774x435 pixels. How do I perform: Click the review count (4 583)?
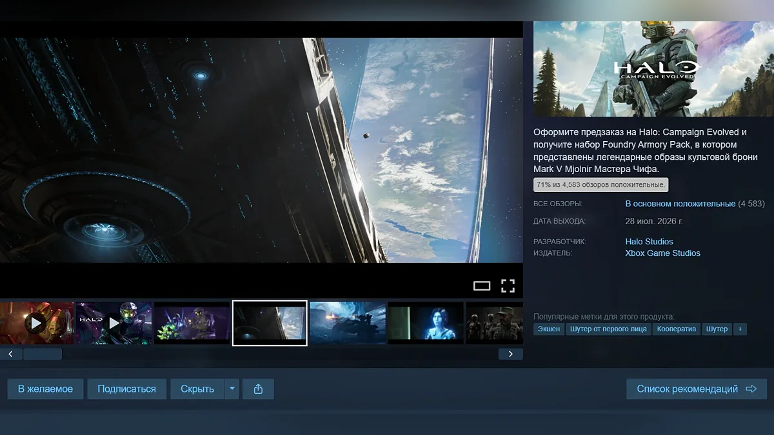pos(751,204)
